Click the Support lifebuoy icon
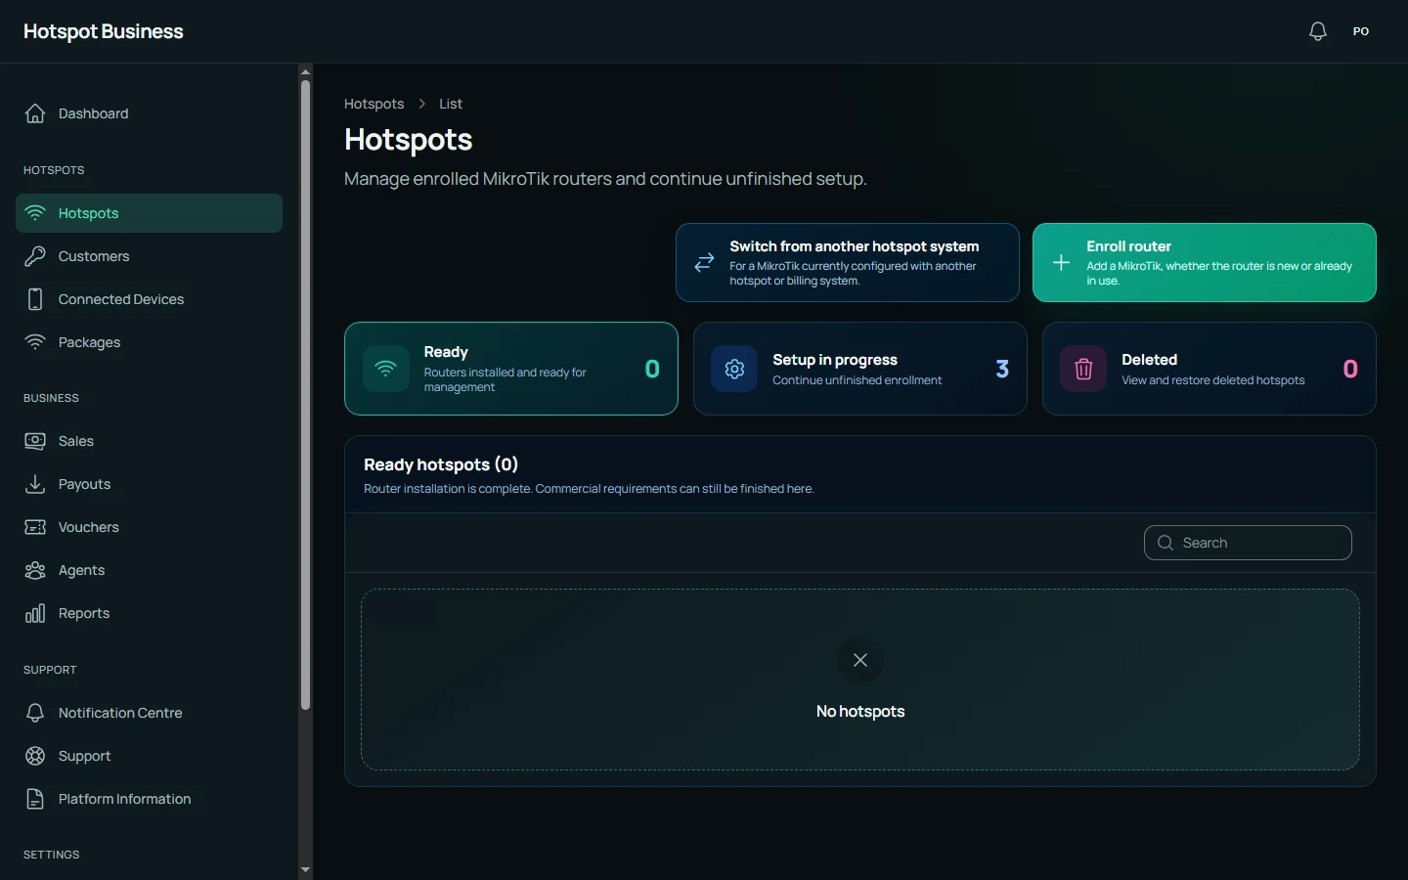This screenshot has width=1408, height=880. click(35, 756)
